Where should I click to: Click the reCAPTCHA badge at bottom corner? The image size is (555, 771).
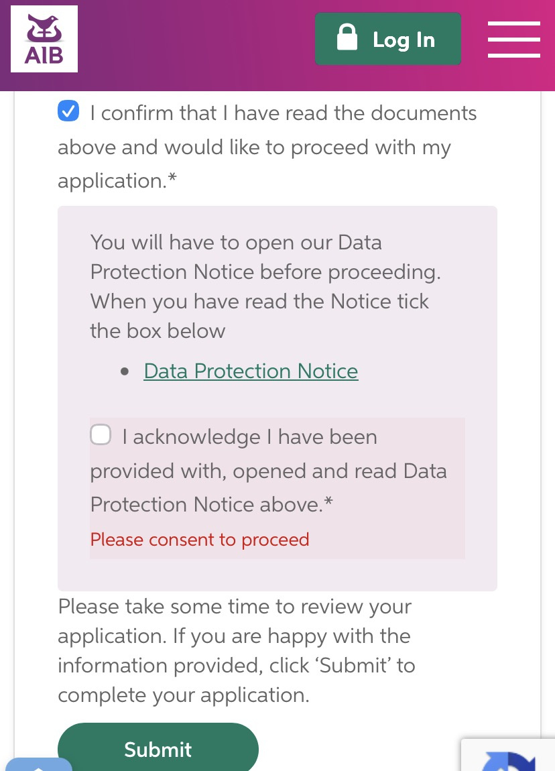click(x=508, y=755)
